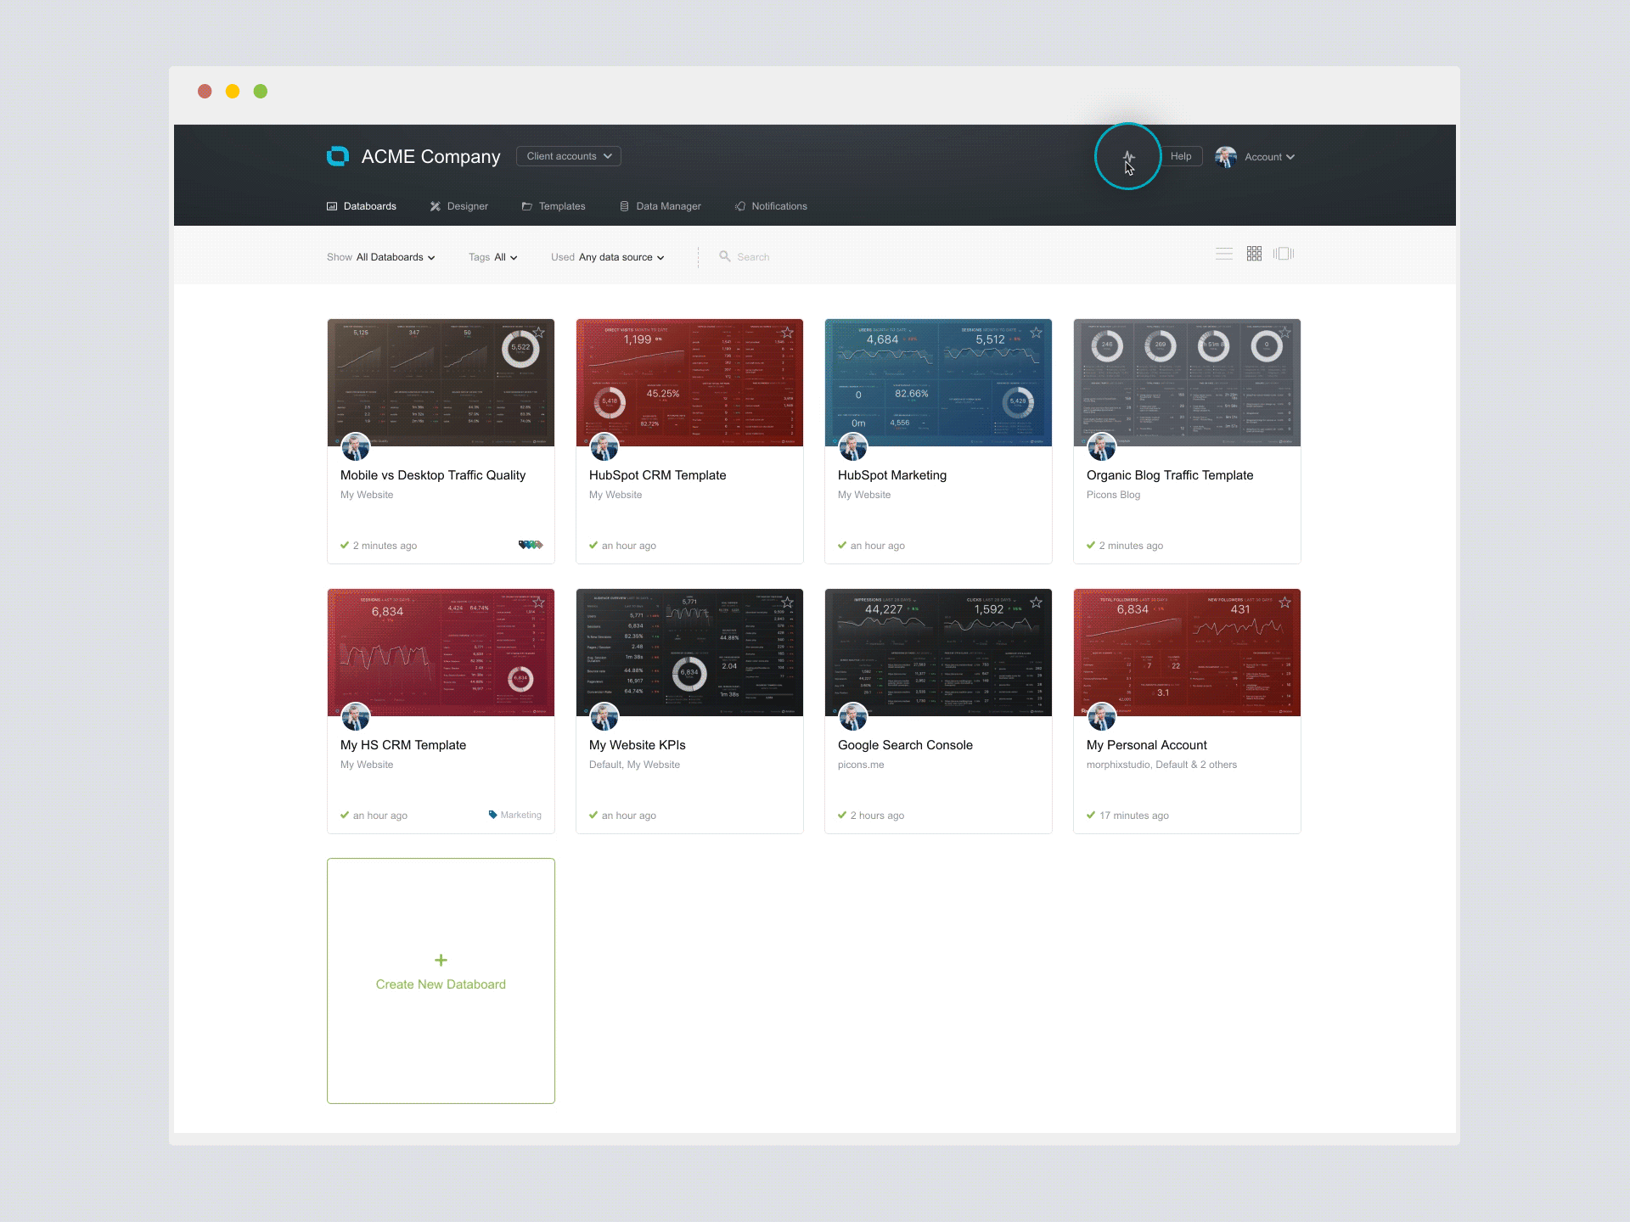1630x1222 pixels.
Task: Open the HubSpot Marketing databoard thumbnail
Action: coord(937,383)
